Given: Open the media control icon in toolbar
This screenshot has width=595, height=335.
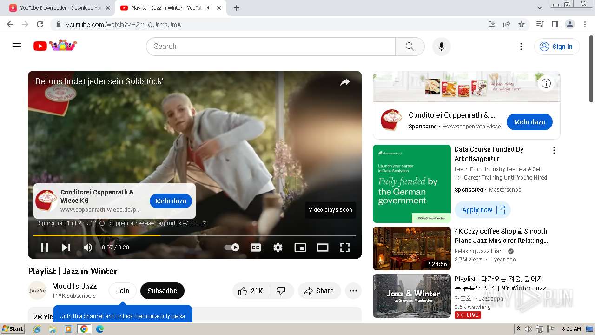Looking at the screenshot, I should point(540,24).
